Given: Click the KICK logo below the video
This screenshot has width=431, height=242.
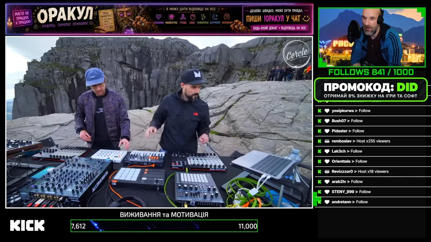Looking at the screenshot, I should pyautogui.click(x=27, y=225).
